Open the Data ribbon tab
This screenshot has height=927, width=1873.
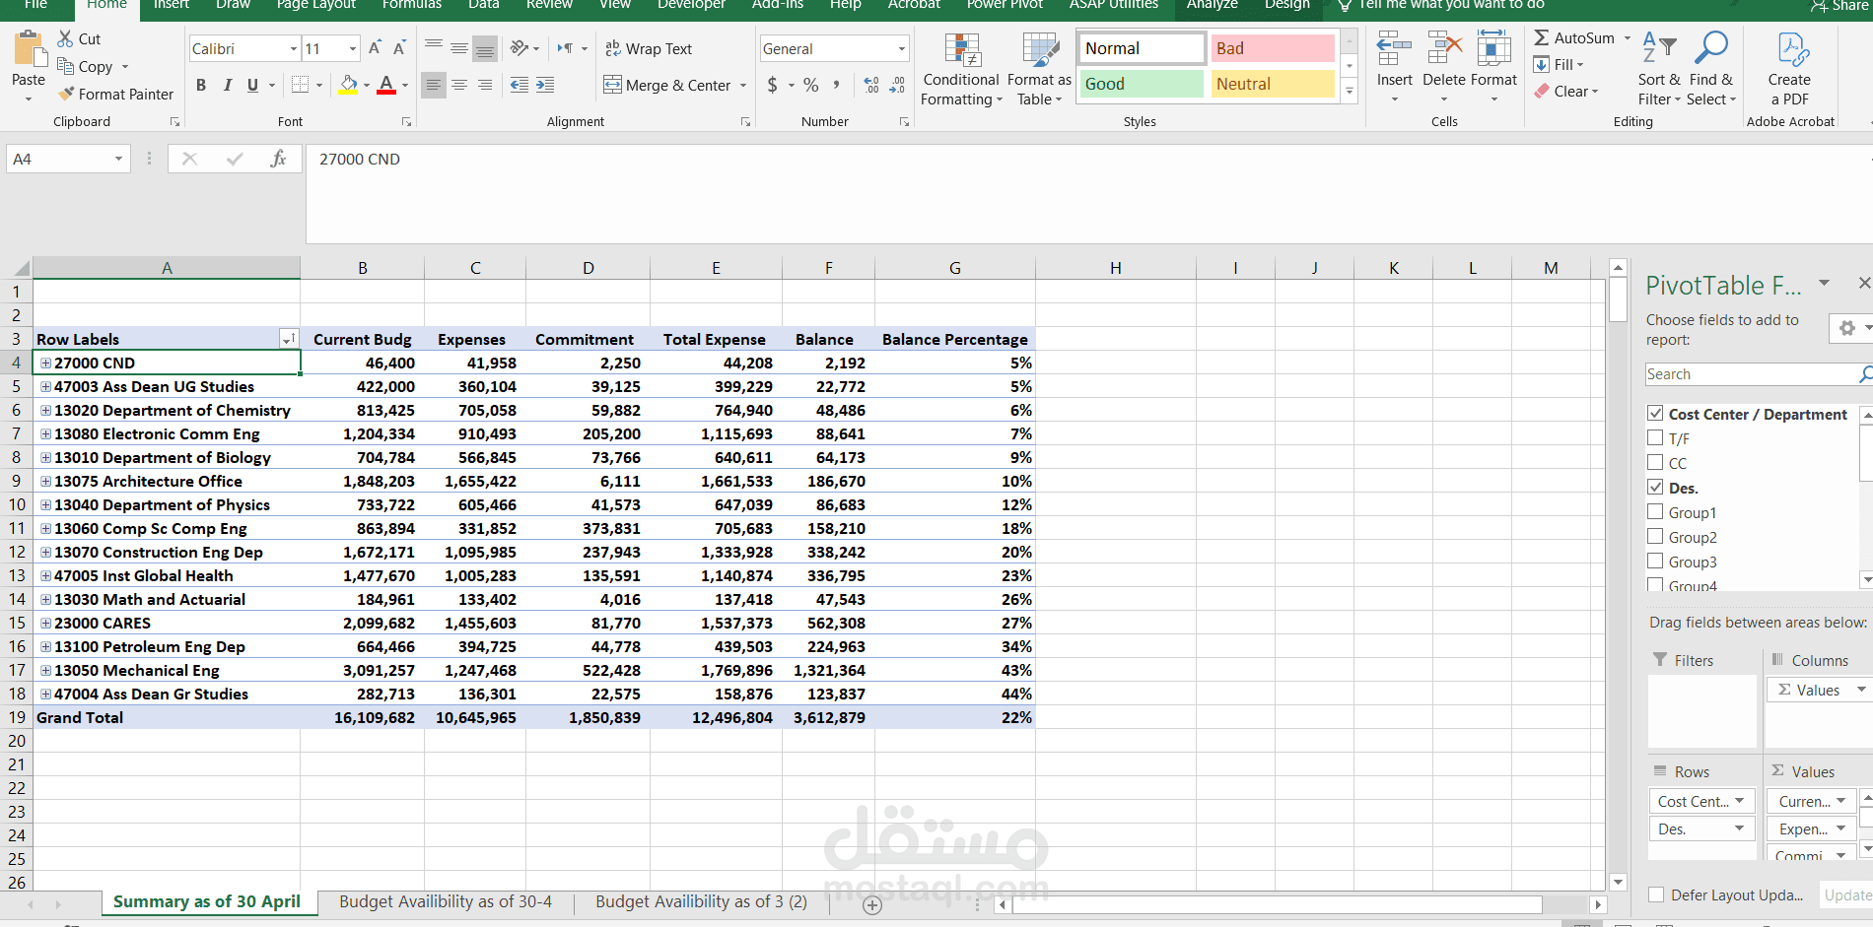coord(483,5)
